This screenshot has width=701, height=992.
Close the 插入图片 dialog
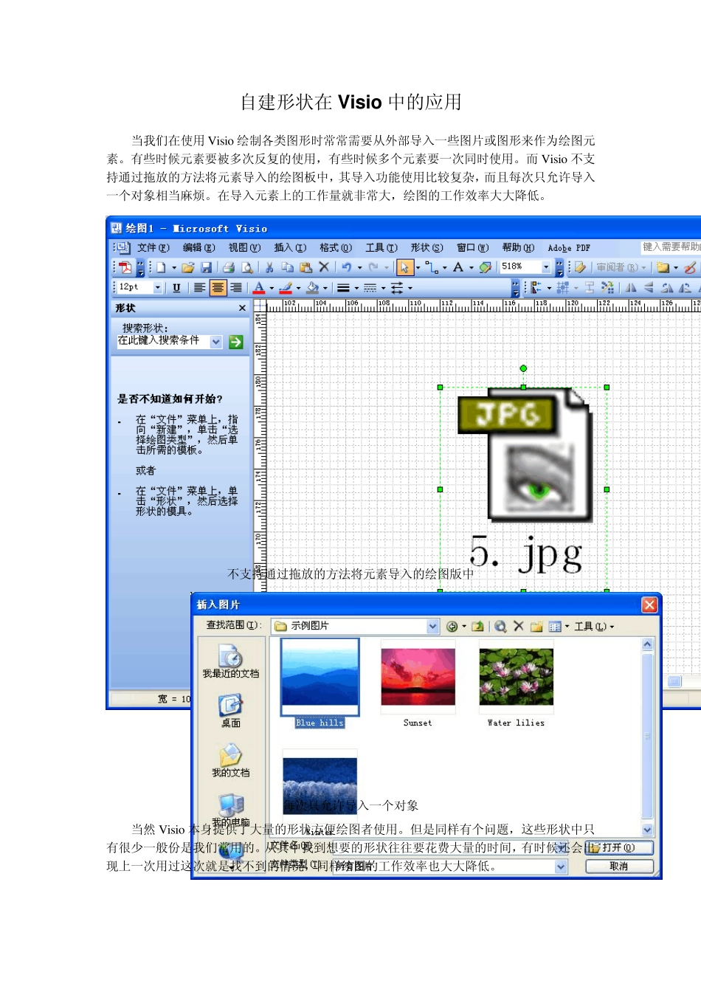[x=649, y=604]
